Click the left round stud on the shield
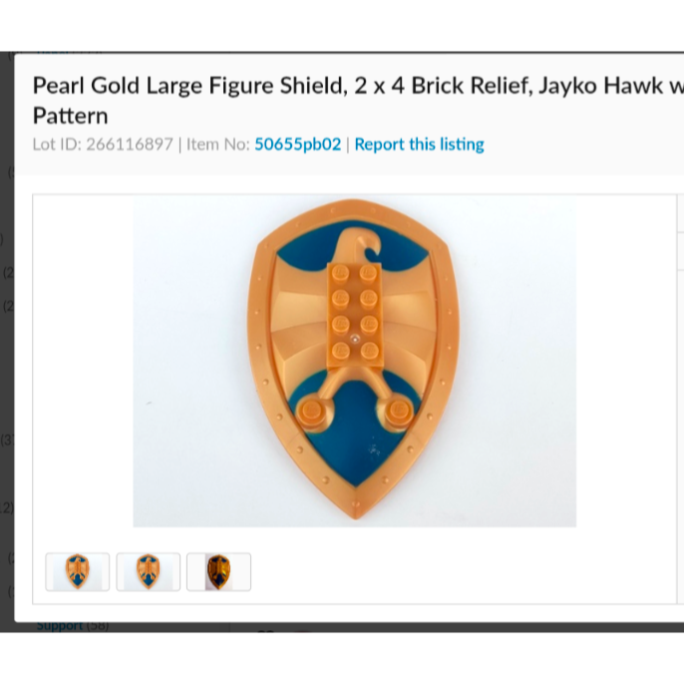The height and width of the screenshot is (684, 684). pos(313,412)
